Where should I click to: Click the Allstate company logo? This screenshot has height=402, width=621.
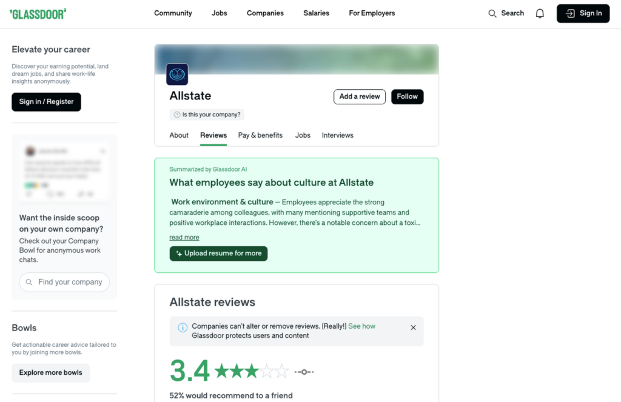click(x=176, y=74)
